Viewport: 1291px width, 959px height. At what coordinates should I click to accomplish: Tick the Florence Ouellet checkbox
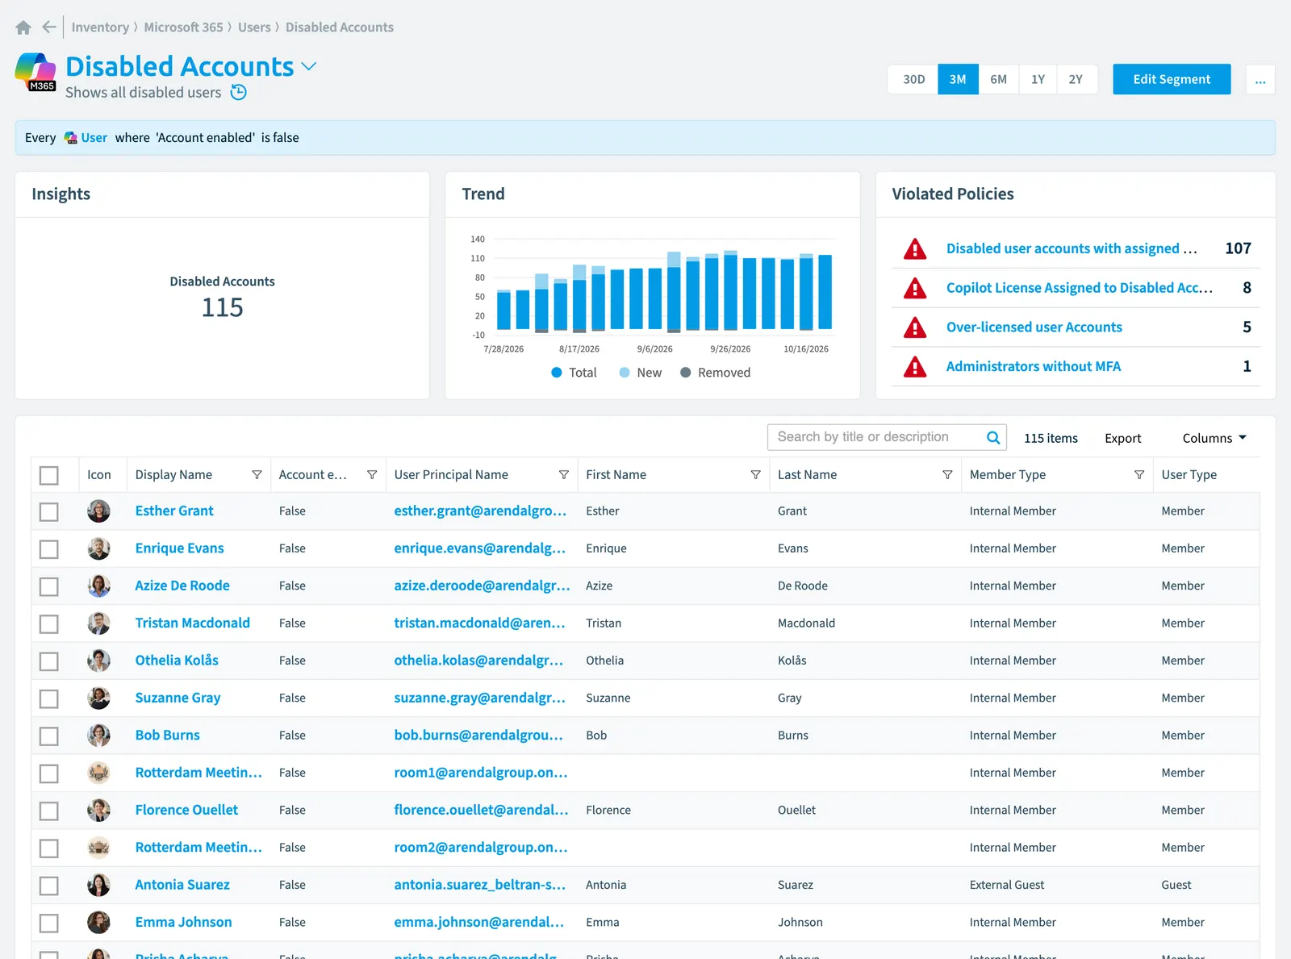(x=49, y=811)
